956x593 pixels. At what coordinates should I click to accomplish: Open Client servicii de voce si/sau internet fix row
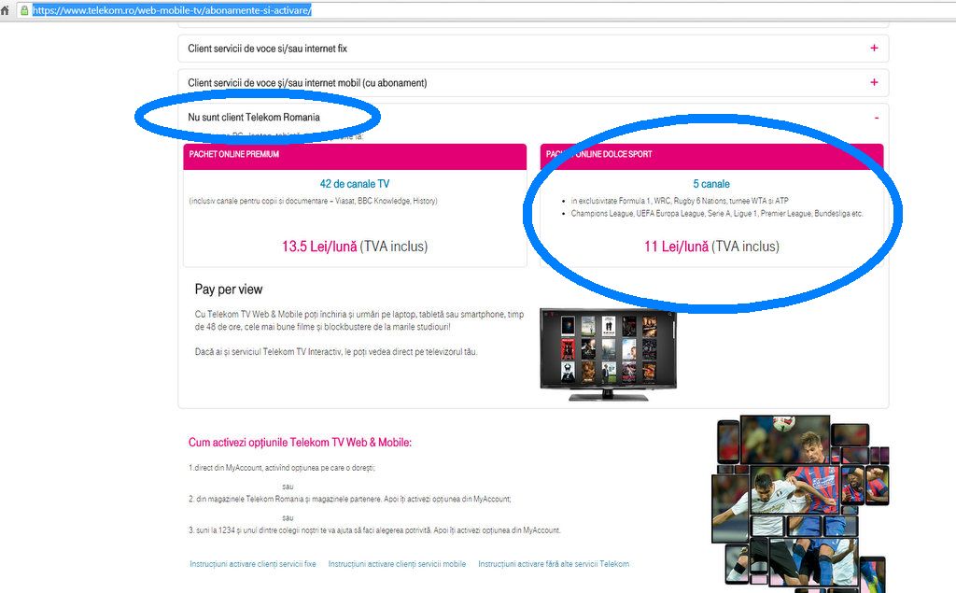pyautogui.click(x=533, y=49)
